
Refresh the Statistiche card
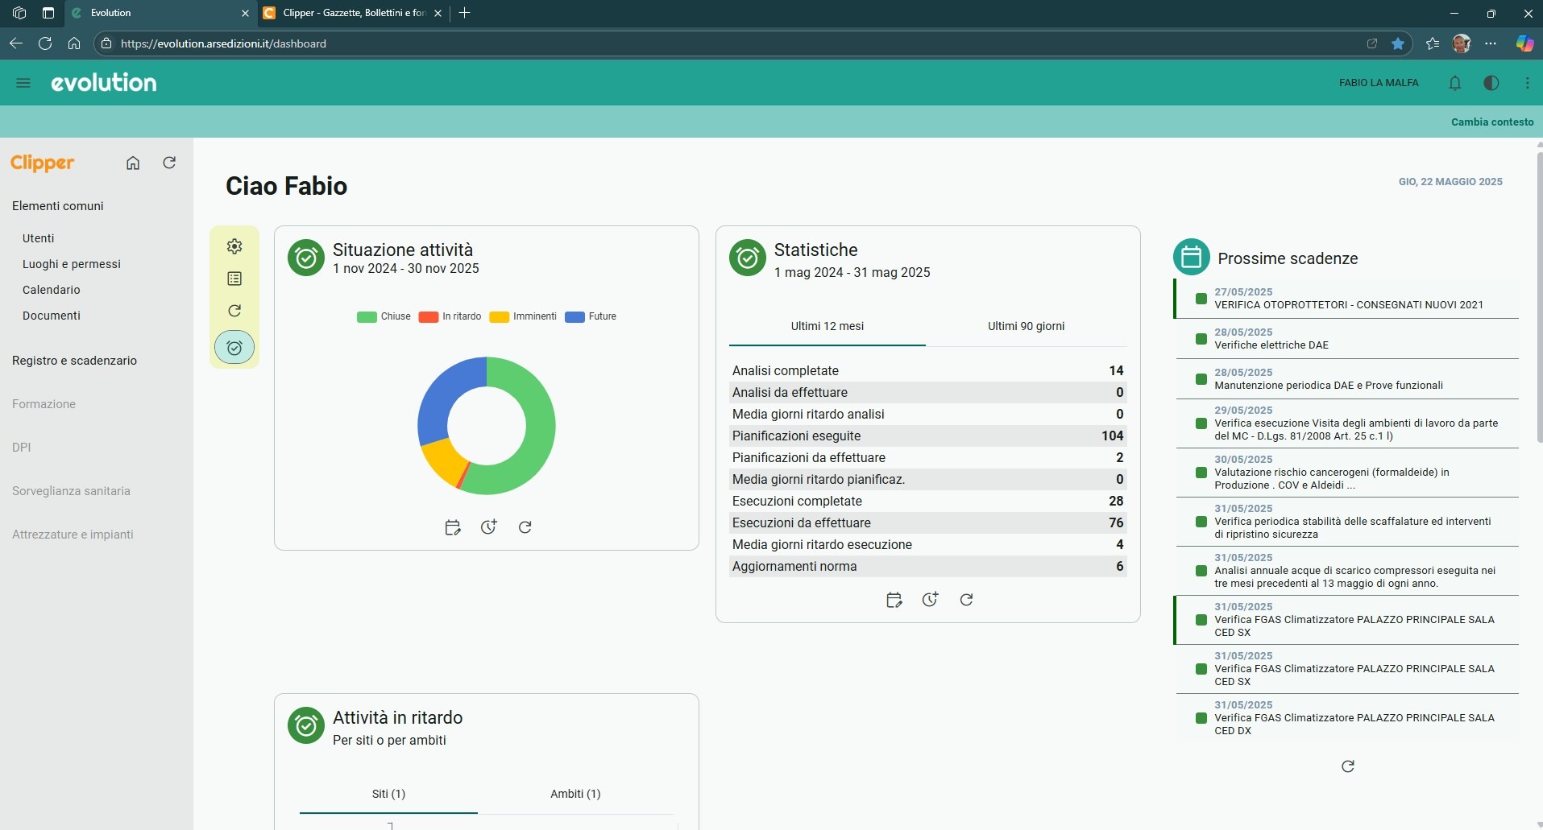(967, 600)
